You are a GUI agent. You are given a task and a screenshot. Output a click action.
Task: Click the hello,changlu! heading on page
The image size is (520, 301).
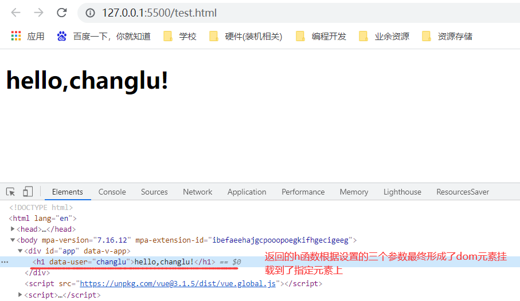click(87, 81)
